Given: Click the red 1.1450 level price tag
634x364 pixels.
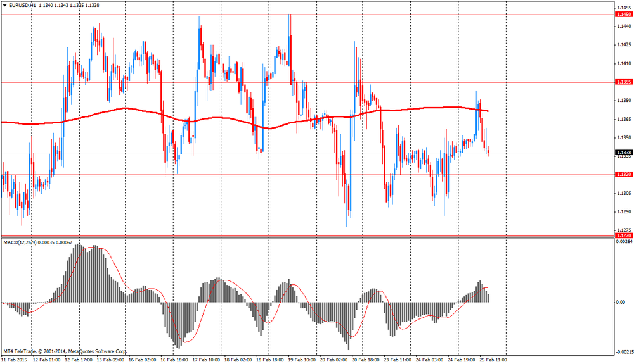Looking at the screenshot, I should coord(623,15).
